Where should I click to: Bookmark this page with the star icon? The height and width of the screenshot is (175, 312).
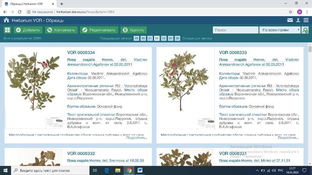click(291, 12)
